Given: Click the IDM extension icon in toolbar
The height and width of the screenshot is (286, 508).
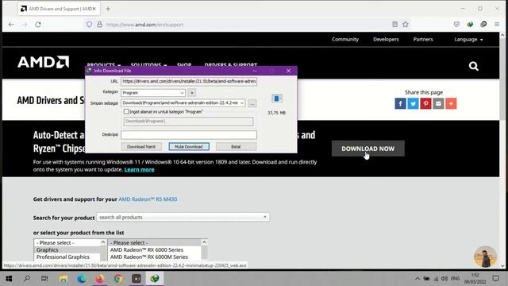Looking at the screenshot, I should click(x=470, y=25).
